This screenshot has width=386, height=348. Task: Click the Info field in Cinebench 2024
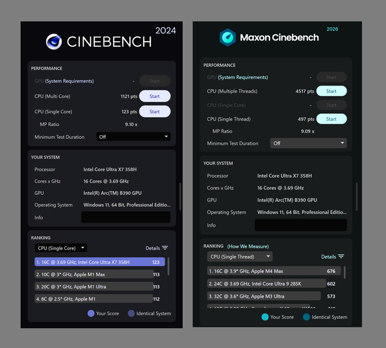[126, 217]
